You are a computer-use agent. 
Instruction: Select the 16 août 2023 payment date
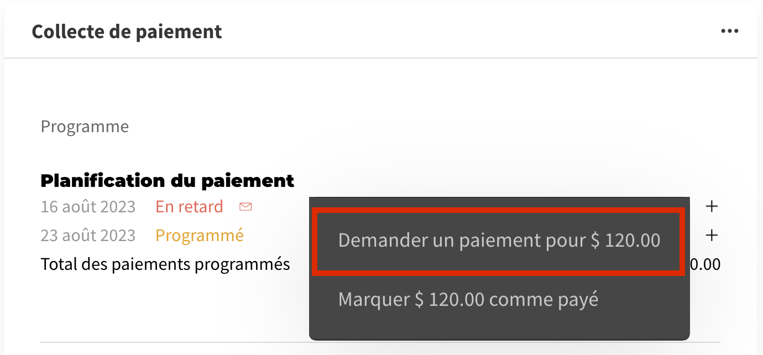coord(88,207)
